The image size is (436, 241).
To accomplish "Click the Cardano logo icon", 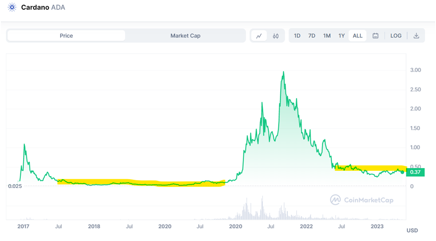I will (12, 7).
